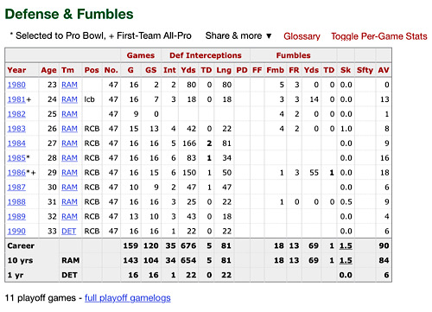Image resolution: width=432 pixels, height=312 pixels.
Task: Sort by the Lng column header
Action: (224, 70)
